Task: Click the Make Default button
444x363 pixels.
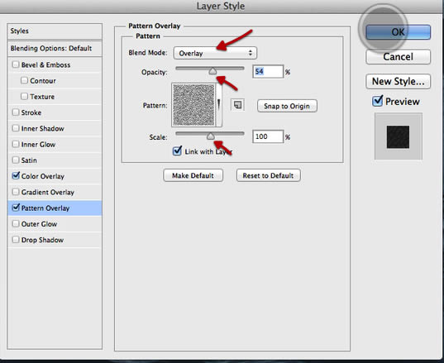Action: tap(193, 175)
